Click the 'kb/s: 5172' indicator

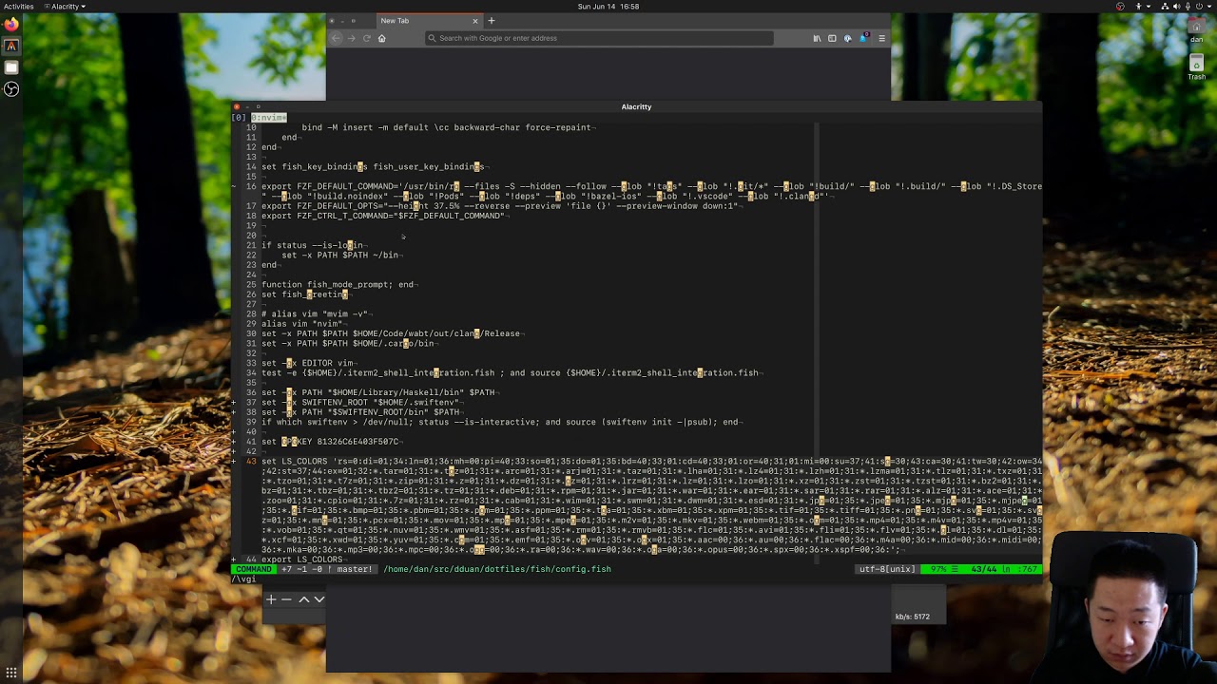pos(912,617)
